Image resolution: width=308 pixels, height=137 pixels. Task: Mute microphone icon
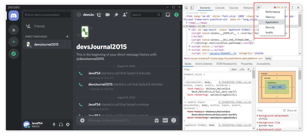tap(54, 124)
